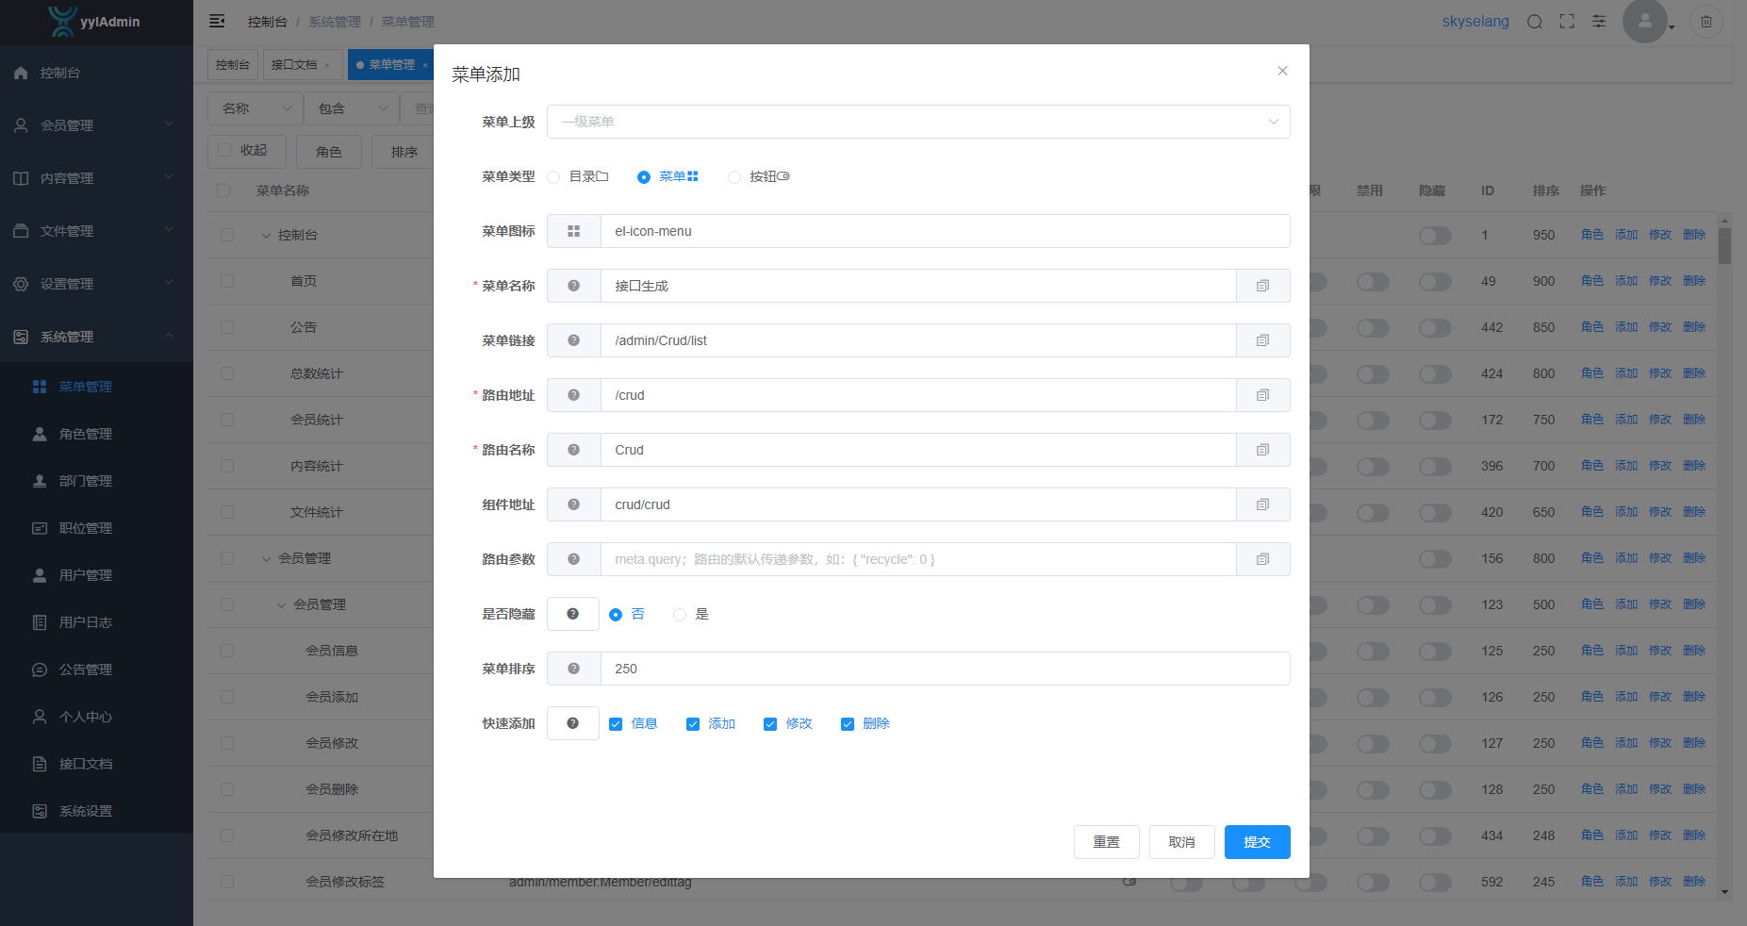
Task: Click the copy icon beside 菜单名称 field
Action: 1262,286
